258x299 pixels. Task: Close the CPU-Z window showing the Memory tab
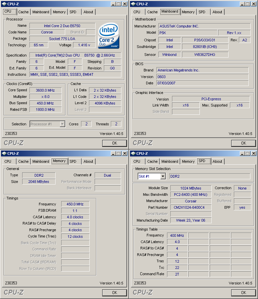[124, 153]
